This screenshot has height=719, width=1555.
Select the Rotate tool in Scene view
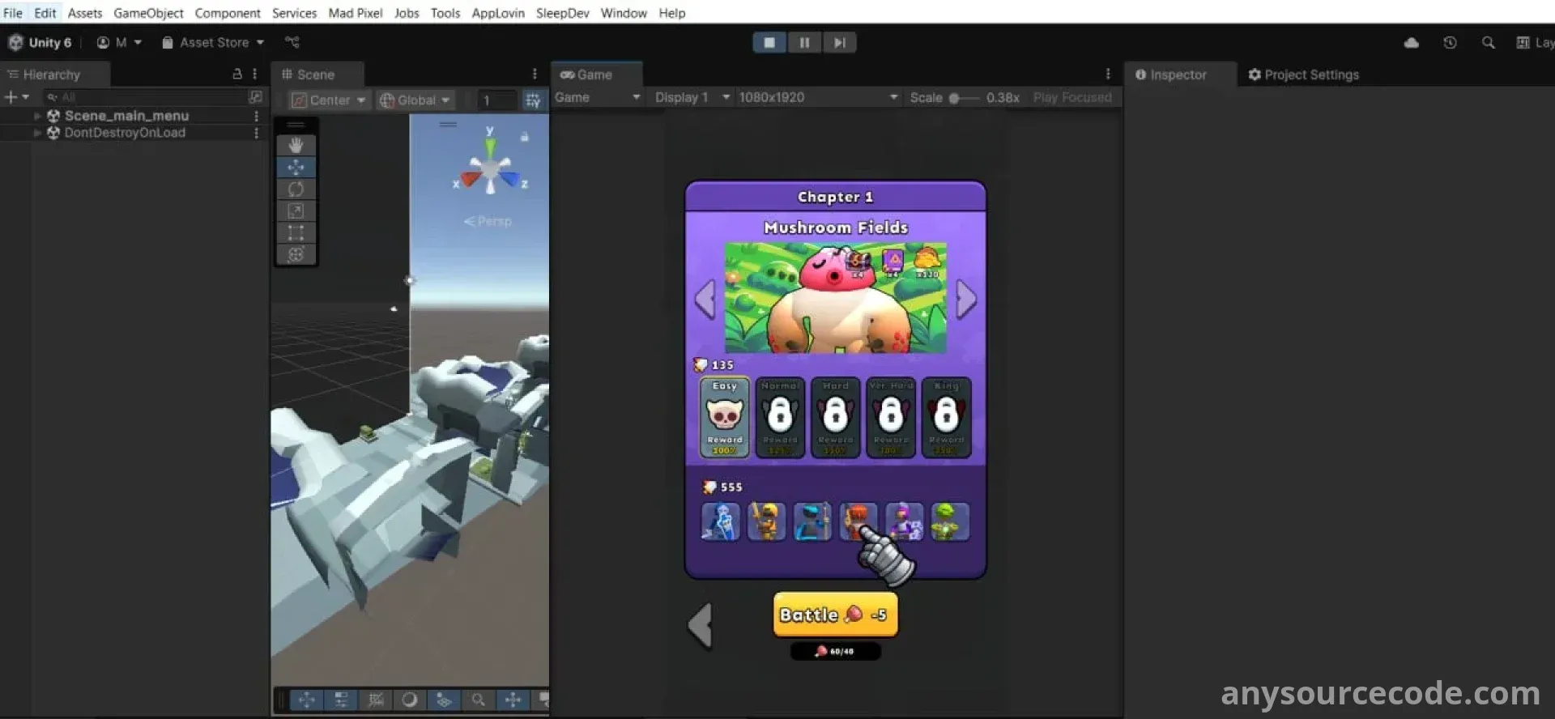point(296,189)
